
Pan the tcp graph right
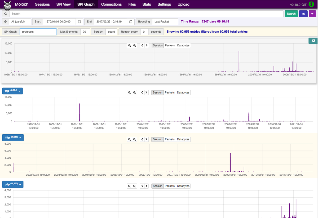[146, 93]
